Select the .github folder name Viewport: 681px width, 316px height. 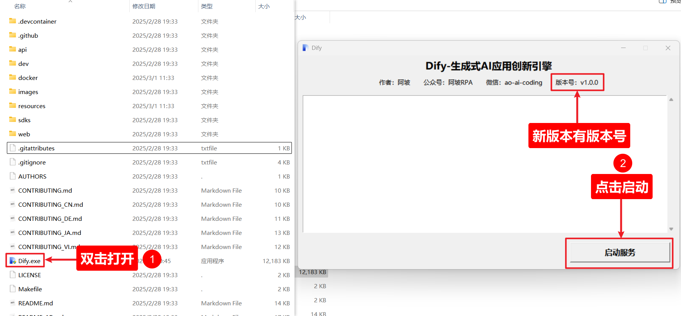(x=28, y=35)
